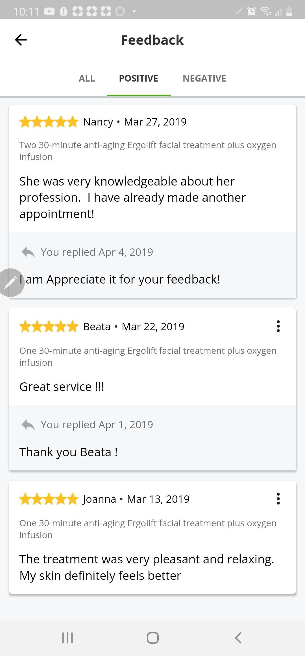305x656 pixels.
Task: Open the three-dot menu on Beata's review
Action: [278, 326]
